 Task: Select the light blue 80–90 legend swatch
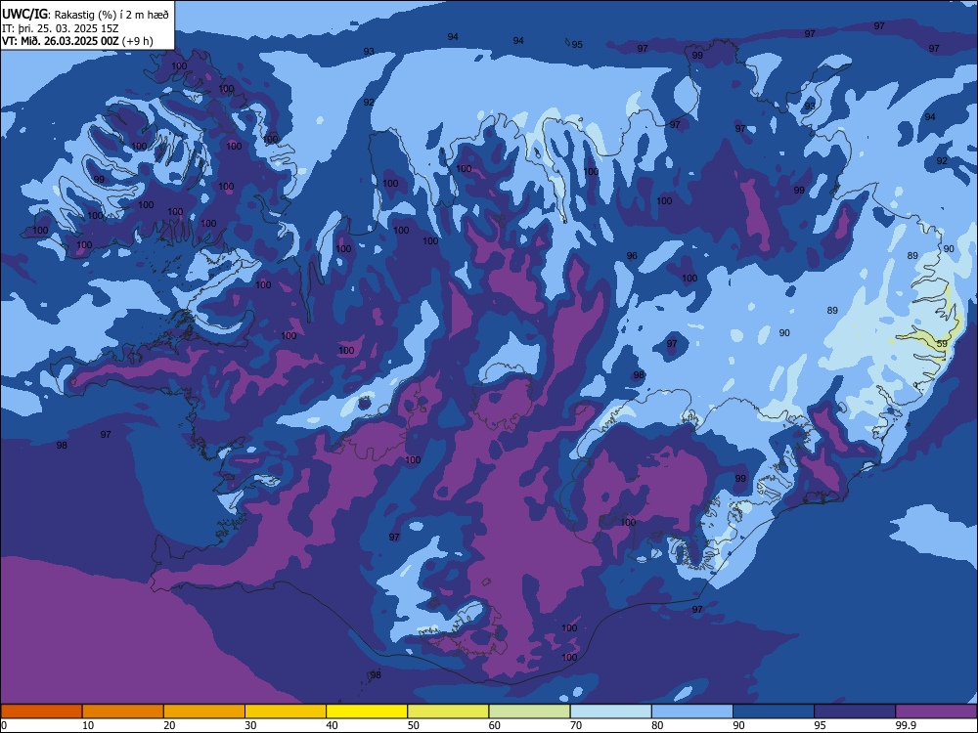click(x=692, y=711)
